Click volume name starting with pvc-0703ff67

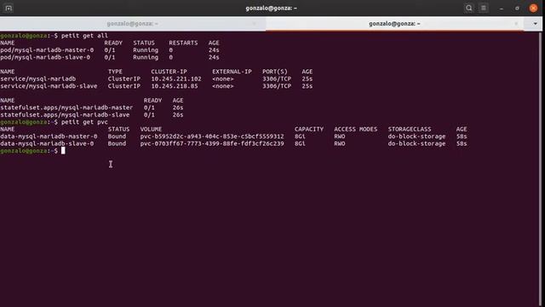(x=212, y=144)
